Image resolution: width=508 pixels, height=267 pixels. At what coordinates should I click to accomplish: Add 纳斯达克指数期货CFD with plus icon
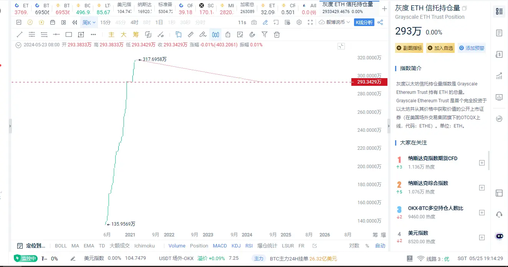tap(482, 163)
